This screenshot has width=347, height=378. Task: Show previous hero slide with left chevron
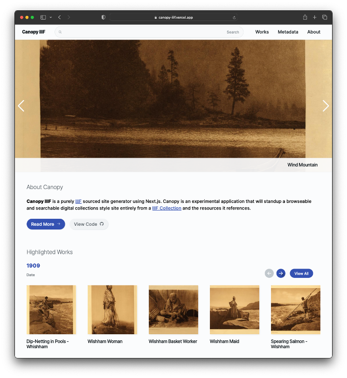click(x=21, y=106)
